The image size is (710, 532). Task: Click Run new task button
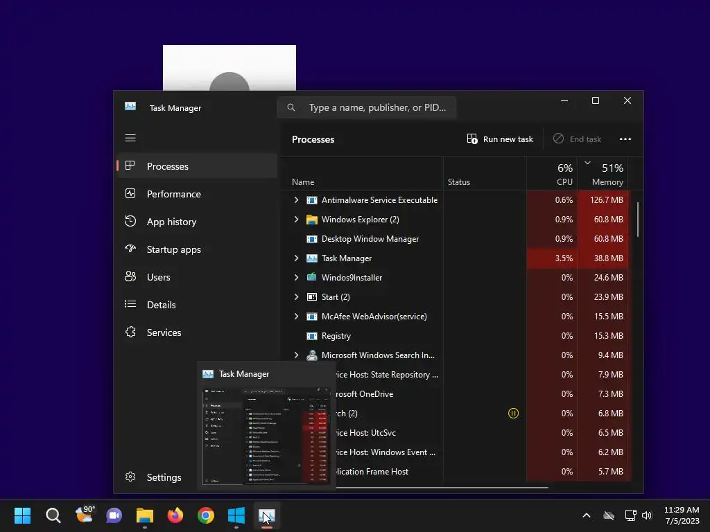[500, 139]
